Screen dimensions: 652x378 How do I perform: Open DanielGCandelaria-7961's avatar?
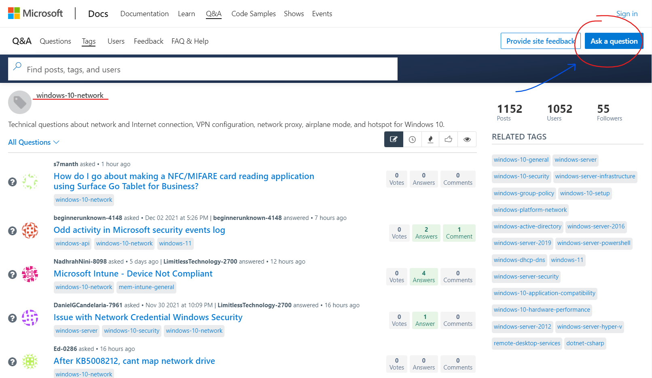point(30,318)
